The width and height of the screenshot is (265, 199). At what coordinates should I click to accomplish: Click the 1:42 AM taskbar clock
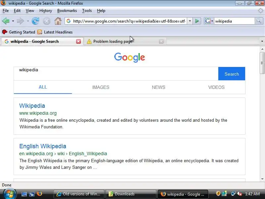pos(252,194)
